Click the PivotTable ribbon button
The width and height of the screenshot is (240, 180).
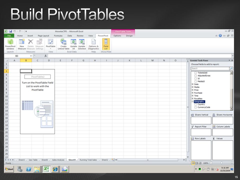(x=50, y=44)
